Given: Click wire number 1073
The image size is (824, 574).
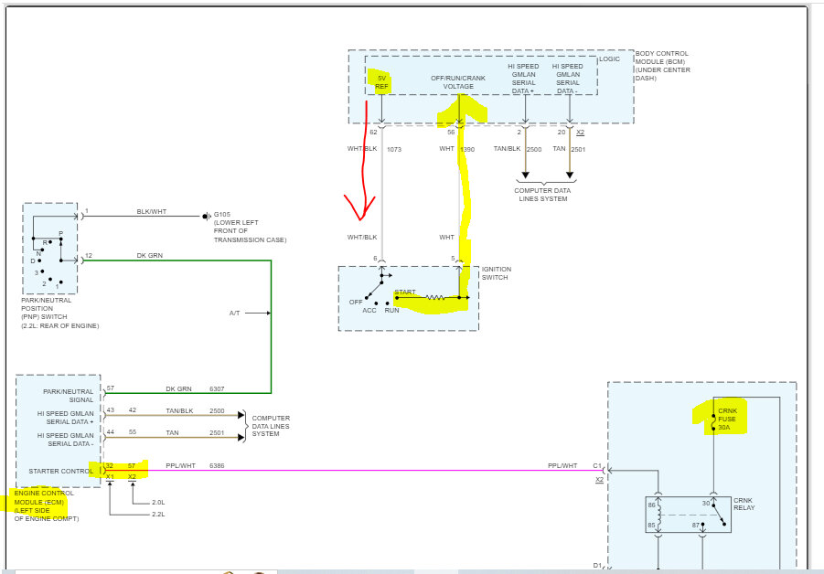Looking at the screenshot, I should pos(394,150).
